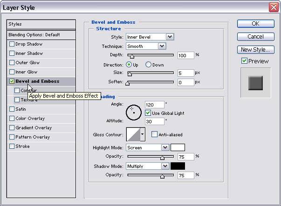Click the style preview thumbnail square

pos(255,83)
